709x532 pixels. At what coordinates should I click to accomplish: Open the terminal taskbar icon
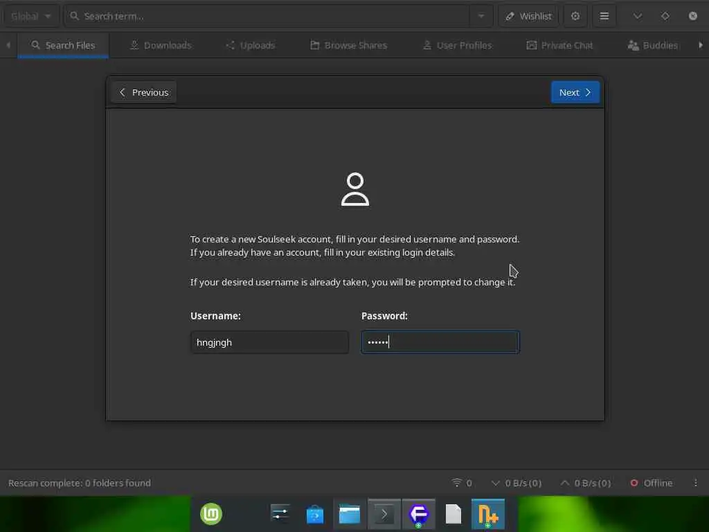tap(384, 515)
